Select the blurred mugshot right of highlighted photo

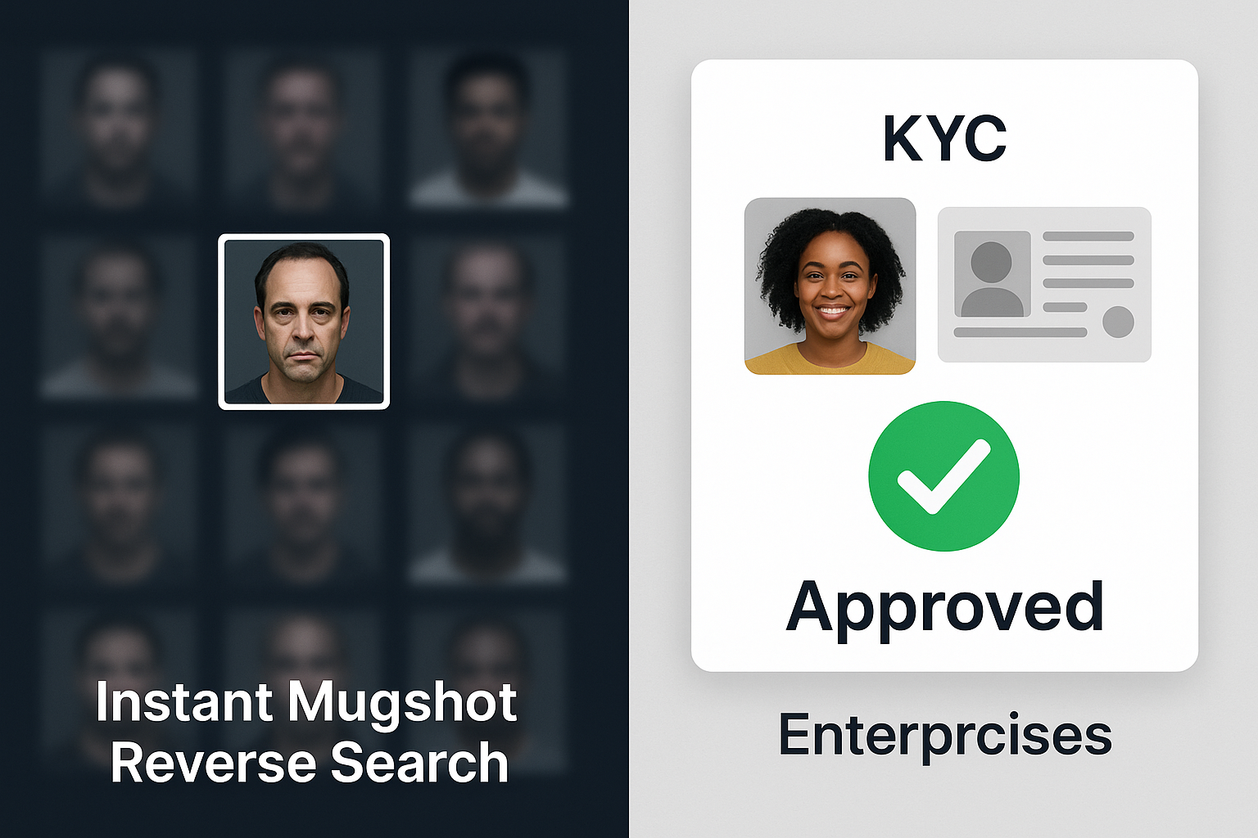coord(489,318)
